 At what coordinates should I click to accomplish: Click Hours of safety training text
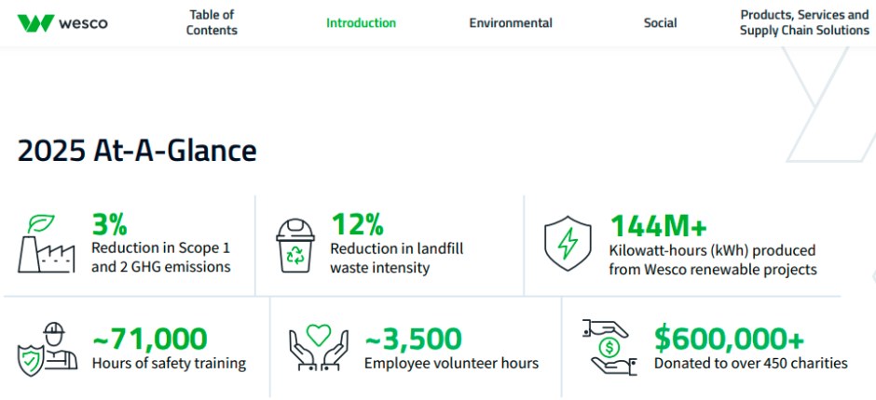tap(169, 364)
